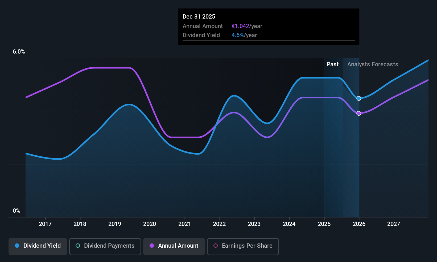Click the 0% y-axis label
This screenshot has height=262, width=437.
tap(17, 211)
